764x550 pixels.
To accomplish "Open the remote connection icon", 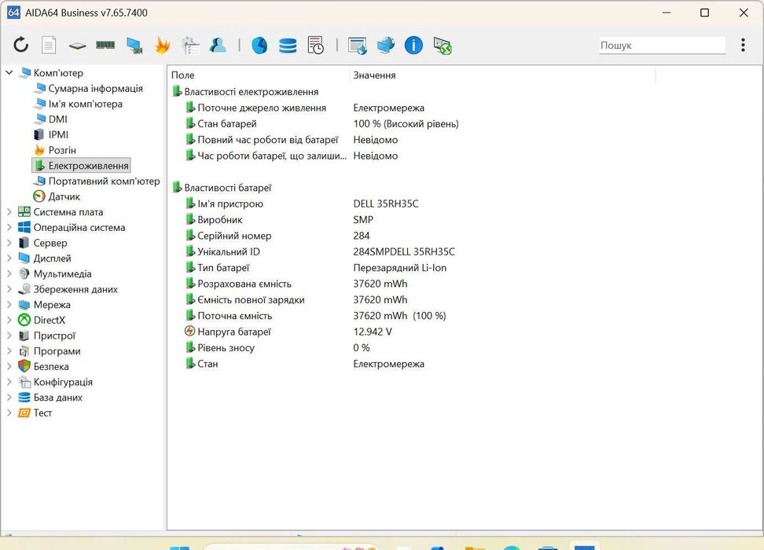I will coord(443,46).
